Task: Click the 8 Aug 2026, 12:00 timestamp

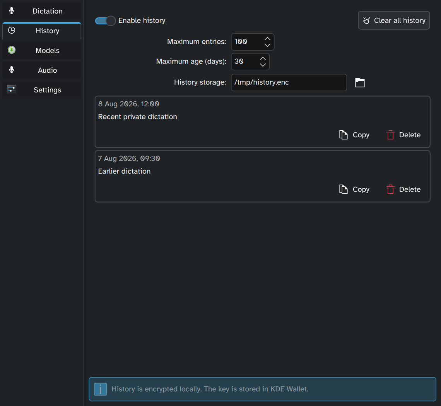Action: pos(128,104)
